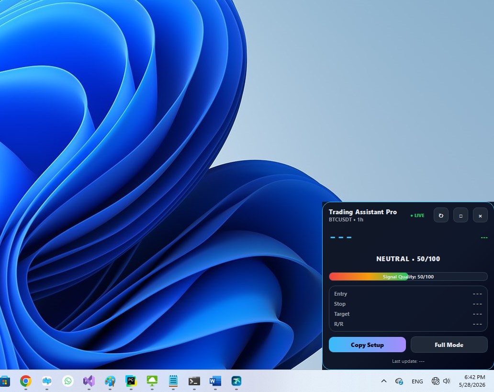Open Google Chrome from the taskbar

click(x=26, y=381)
